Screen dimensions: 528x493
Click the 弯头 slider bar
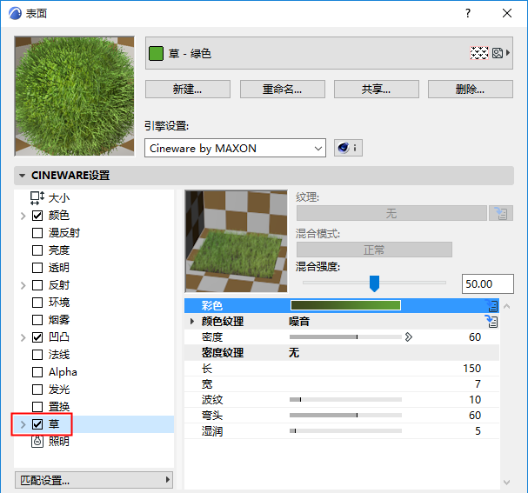tap(345, 416)
